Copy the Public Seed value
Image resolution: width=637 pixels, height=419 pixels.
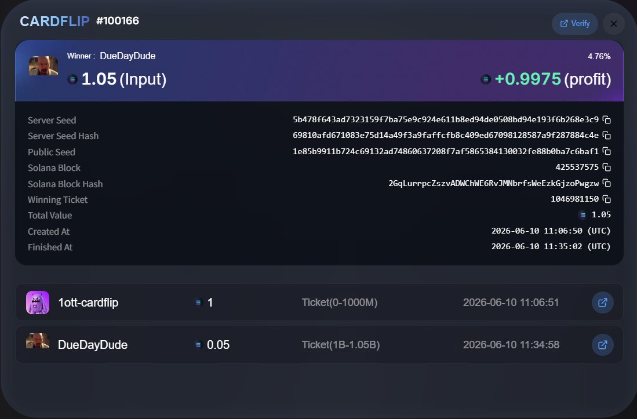tap(606, 151)
